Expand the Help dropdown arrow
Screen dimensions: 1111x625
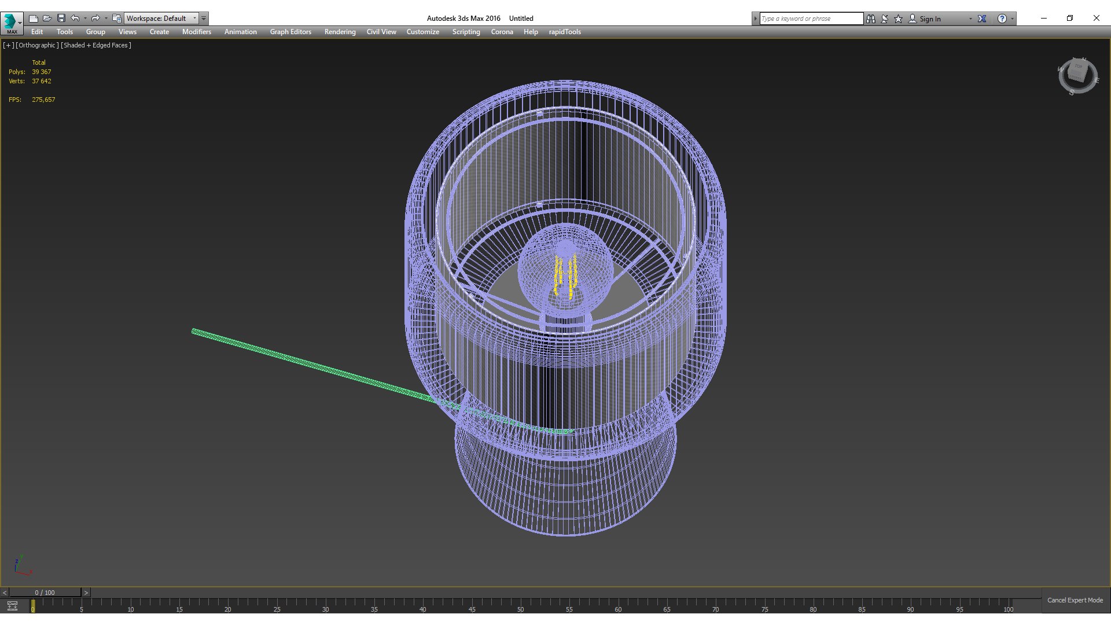click(1012, 19)
